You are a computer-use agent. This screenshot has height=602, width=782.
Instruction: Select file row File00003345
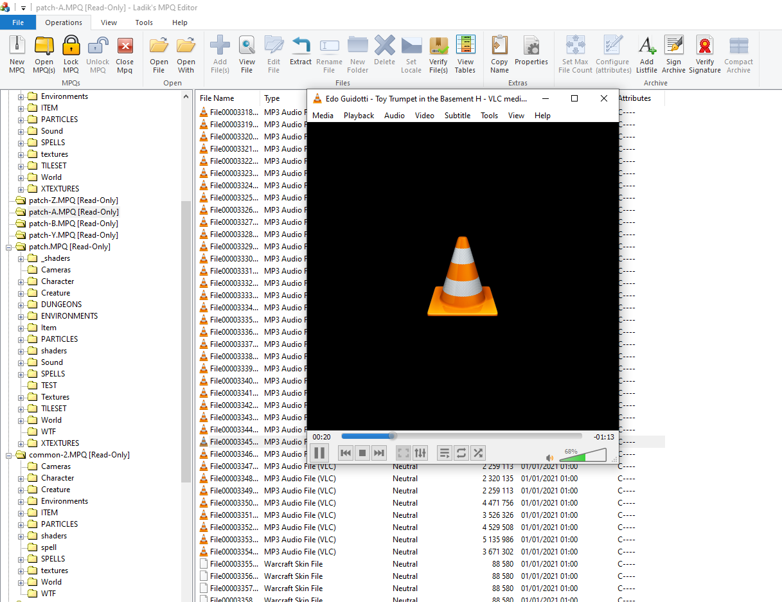pos(252,442)
